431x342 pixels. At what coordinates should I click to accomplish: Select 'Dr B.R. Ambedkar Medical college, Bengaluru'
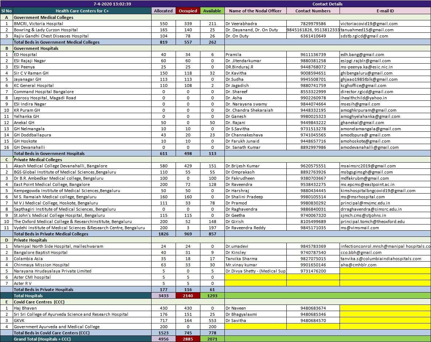[x=82, y=178]
